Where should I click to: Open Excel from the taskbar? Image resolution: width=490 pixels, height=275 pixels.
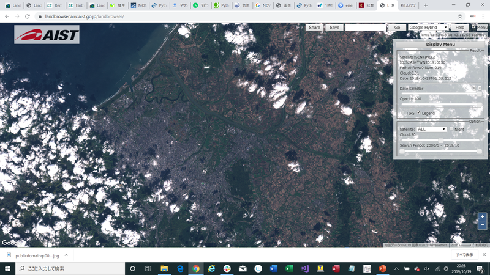288,268
